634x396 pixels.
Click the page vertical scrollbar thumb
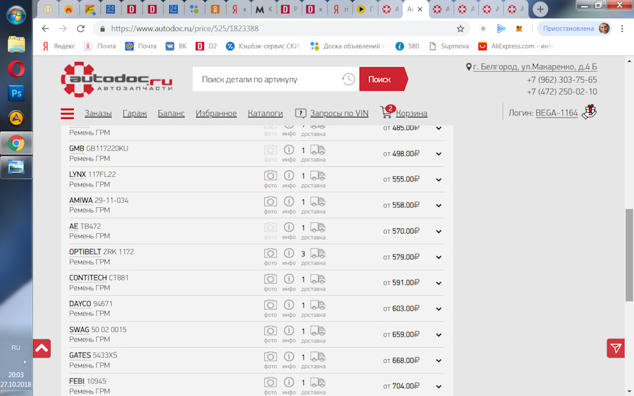[x=629, y=255]
